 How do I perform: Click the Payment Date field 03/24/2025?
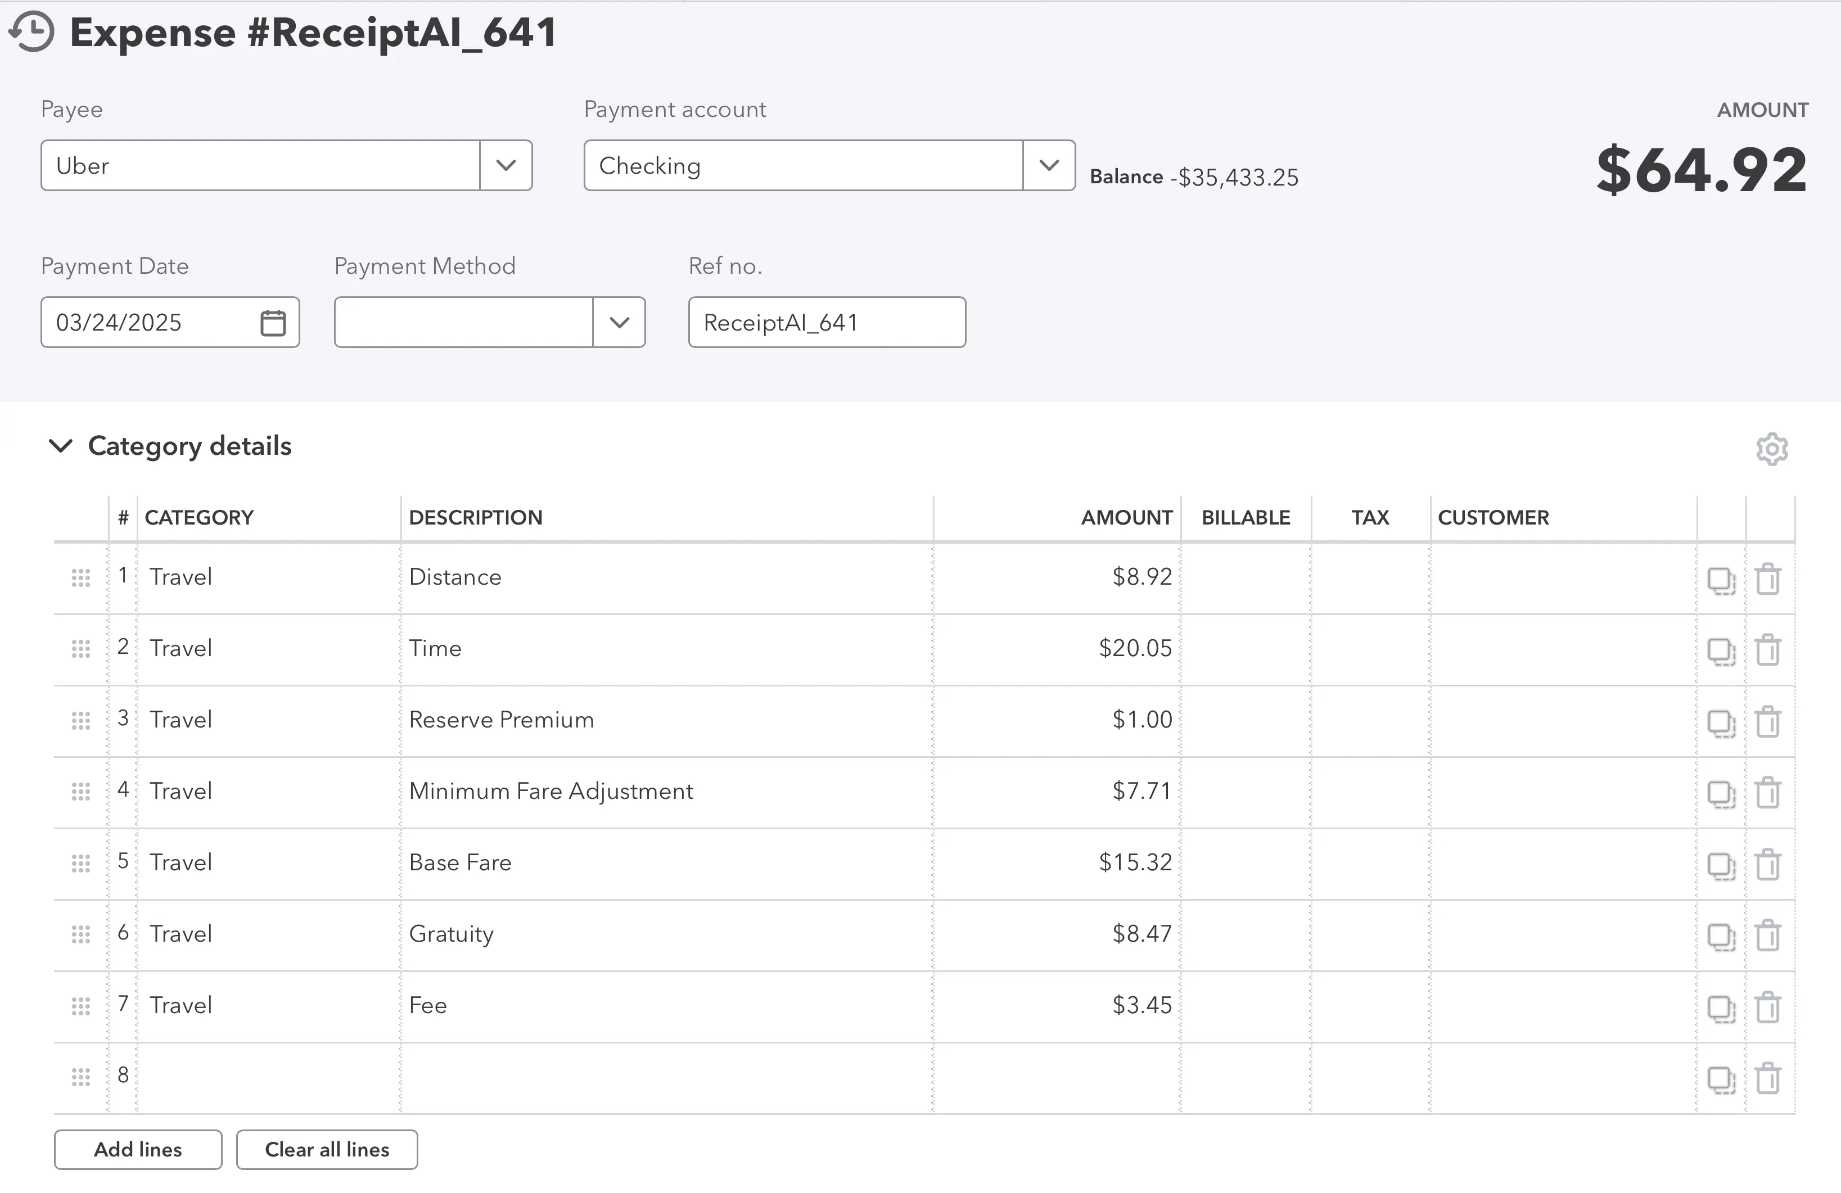tap(170, 322)
